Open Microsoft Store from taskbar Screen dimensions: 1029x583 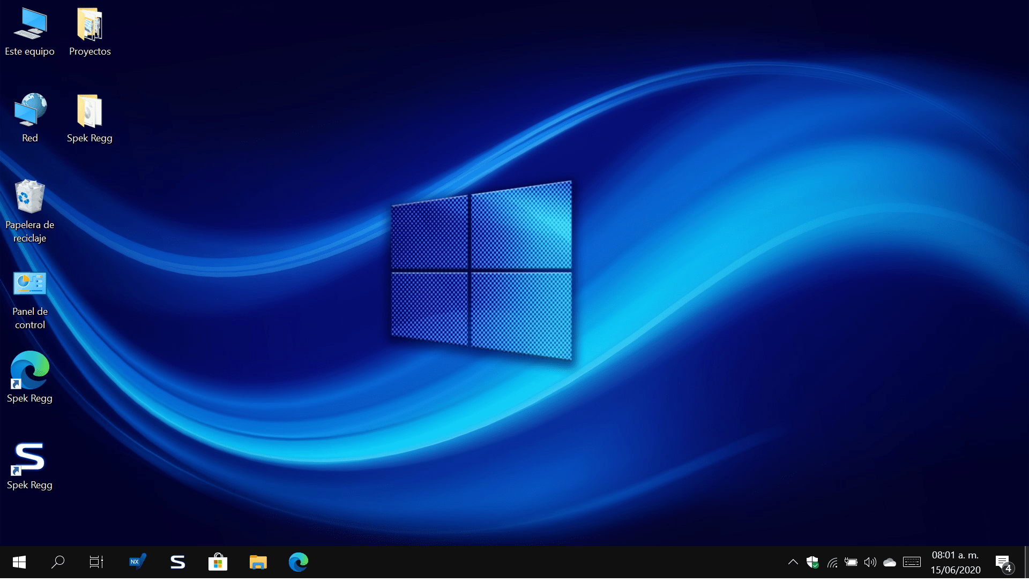(218, 562)
